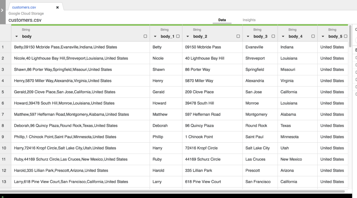Click the 'Monroe' cell

260,103
